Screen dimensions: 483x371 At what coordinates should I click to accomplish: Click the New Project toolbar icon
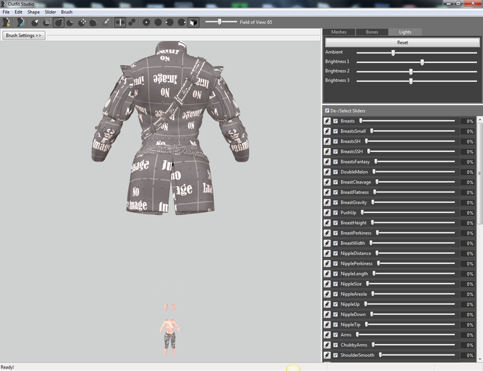pos(6,22)
